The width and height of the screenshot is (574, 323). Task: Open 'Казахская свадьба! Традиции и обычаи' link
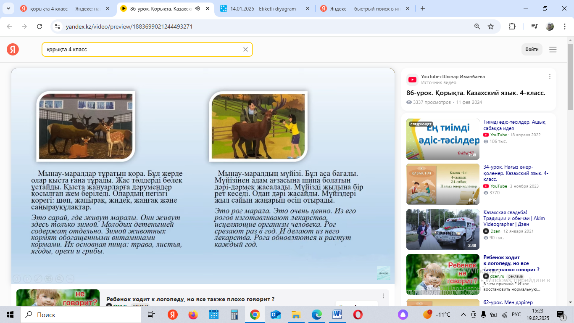pyautogui.click(x=514, y=218)
